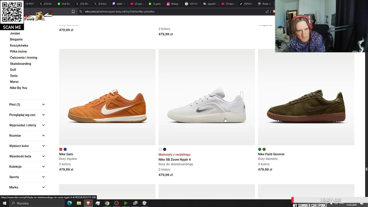Open the Bieganie category link

pyautogui.click(x=16, y=39)
